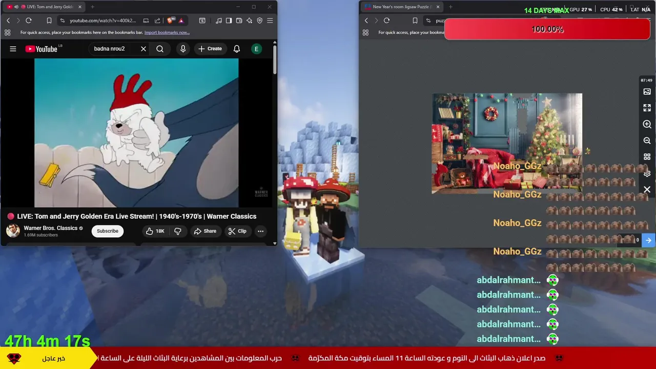Screen dimensions: 656x369
Task: Click the youtube.com address bar URL
Action: coord(102,20)
